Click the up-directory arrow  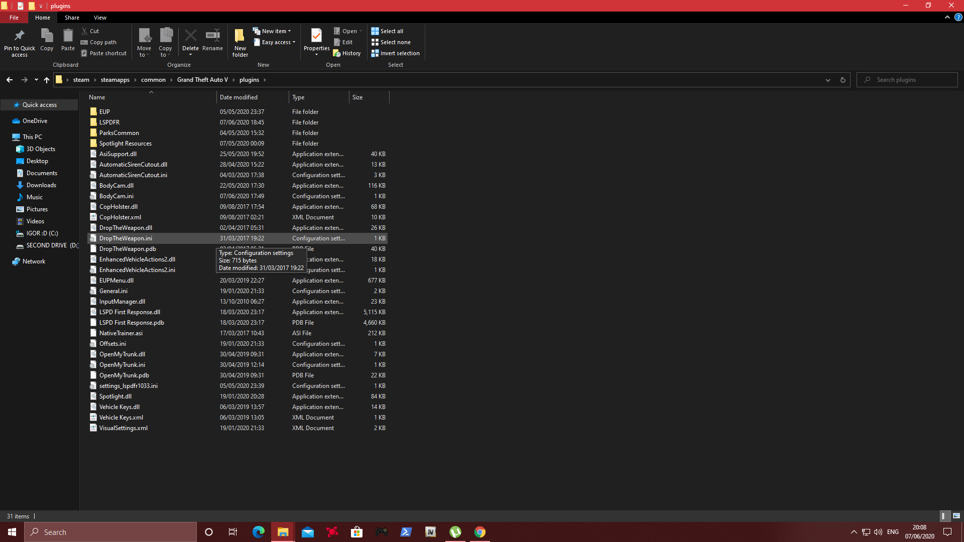[x=47, y=80]
